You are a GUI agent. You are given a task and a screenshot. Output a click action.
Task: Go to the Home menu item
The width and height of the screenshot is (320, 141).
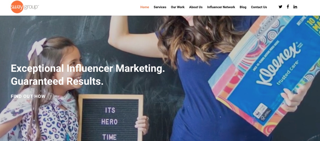point(145,7)
